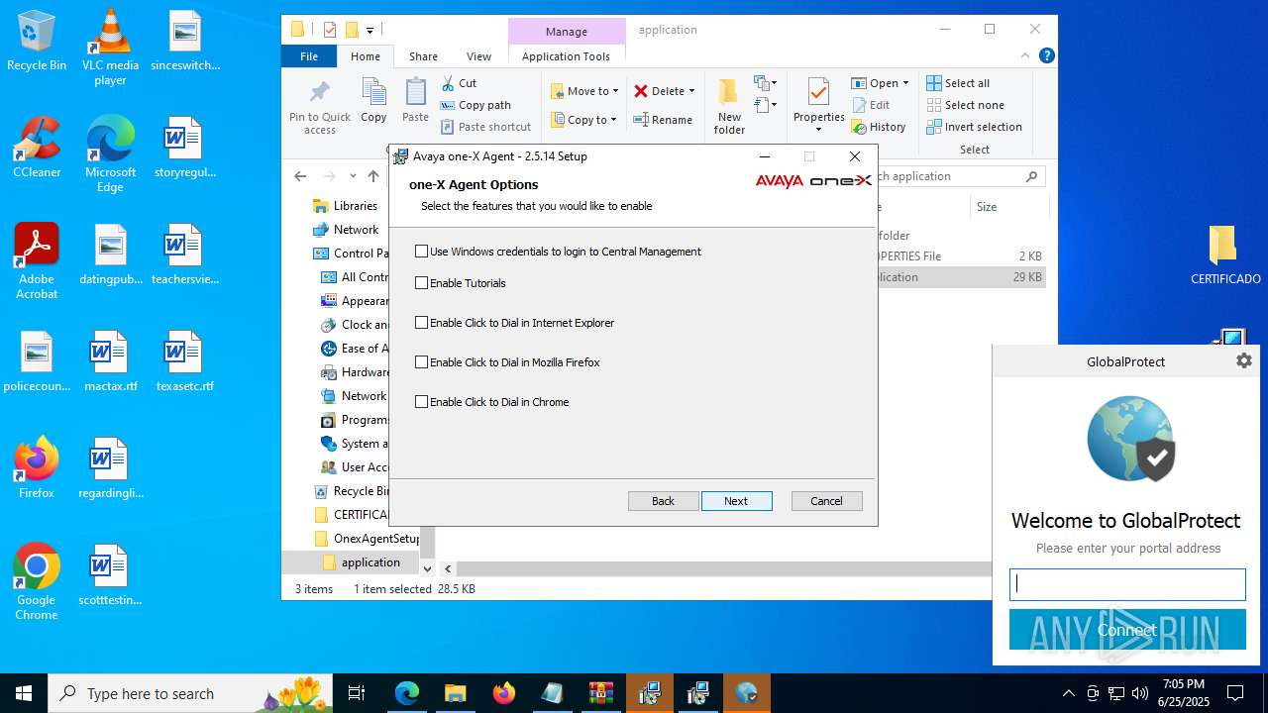The height and width of the screenshot is (713, 1268).
Task: Navigate back in File Explorer
Action: coord(301,176)
